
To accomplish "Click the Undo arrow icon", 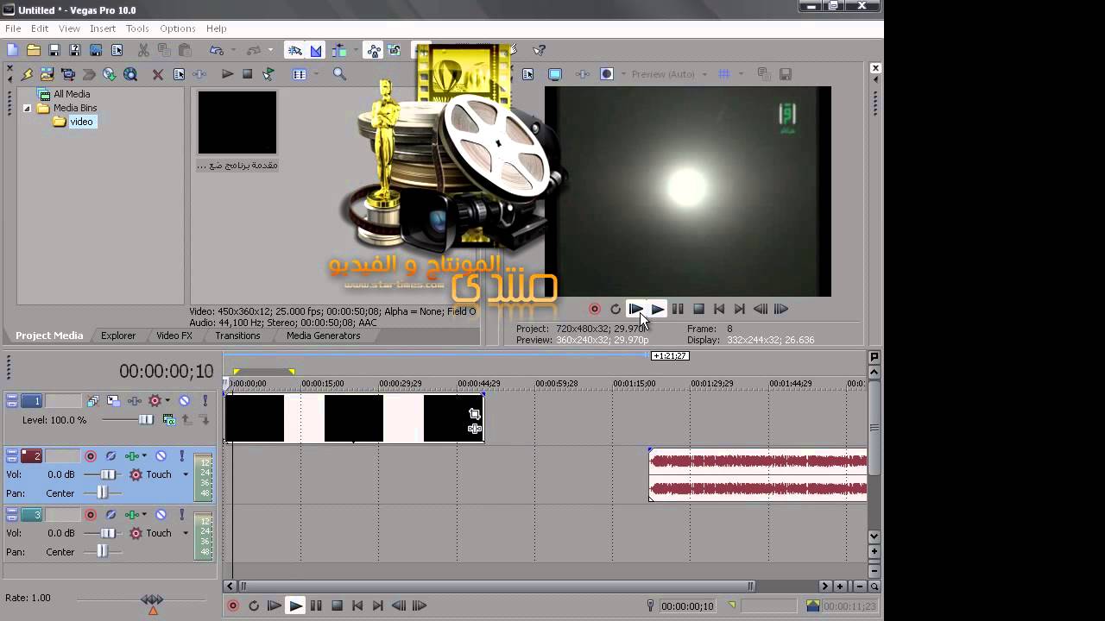I will (216, 51).
